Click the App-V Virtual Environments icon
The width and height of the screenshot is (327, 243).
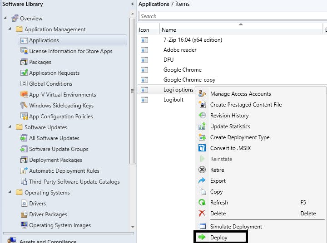click(24, 95)
